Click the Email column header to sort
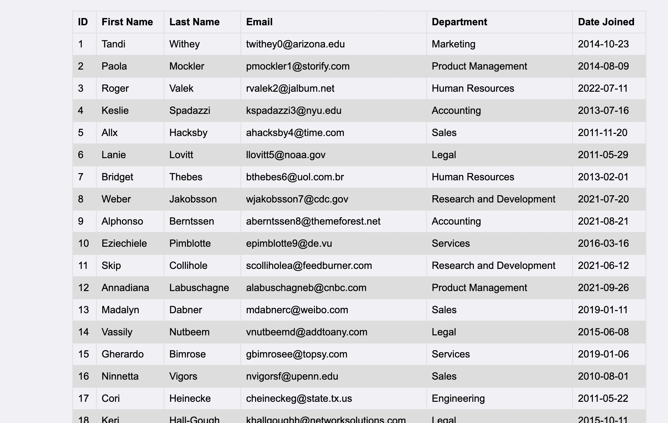This screenshot has height=423, width=668. tap(260, 22)
